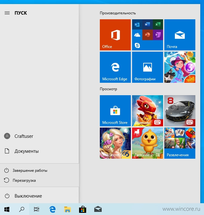
Task: Open the FarmVille 2 : CE tile
Action: click(x=148, y=143)
